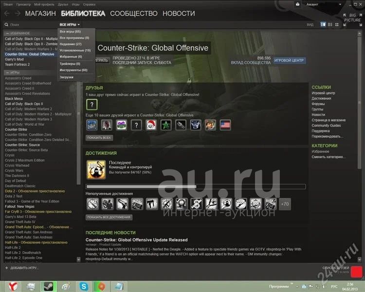Go to the Сообщество tab
The width and height of the screenshot is (365, 292).
coord(134,14)
